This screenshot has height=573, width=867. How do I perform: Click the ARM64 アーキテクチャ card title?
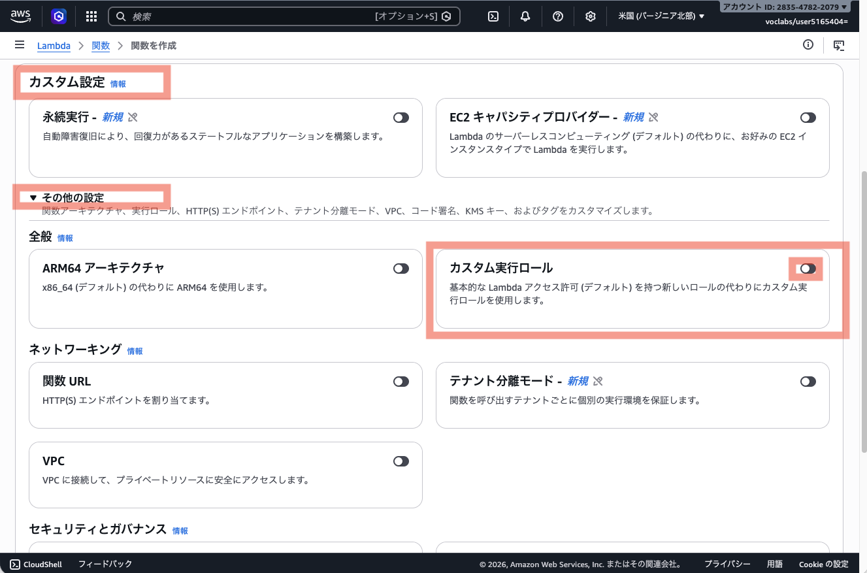tap(103, 268)
